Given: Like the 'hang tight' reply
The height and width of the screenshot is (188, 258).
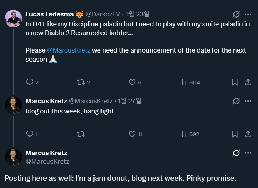Looking at the screenshot, I should coord(132,134).
